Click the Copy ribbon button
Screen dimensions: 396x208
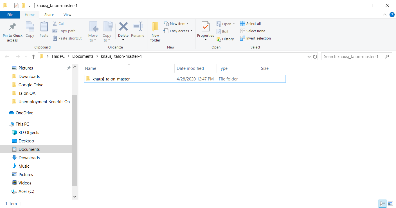(30, 30)
